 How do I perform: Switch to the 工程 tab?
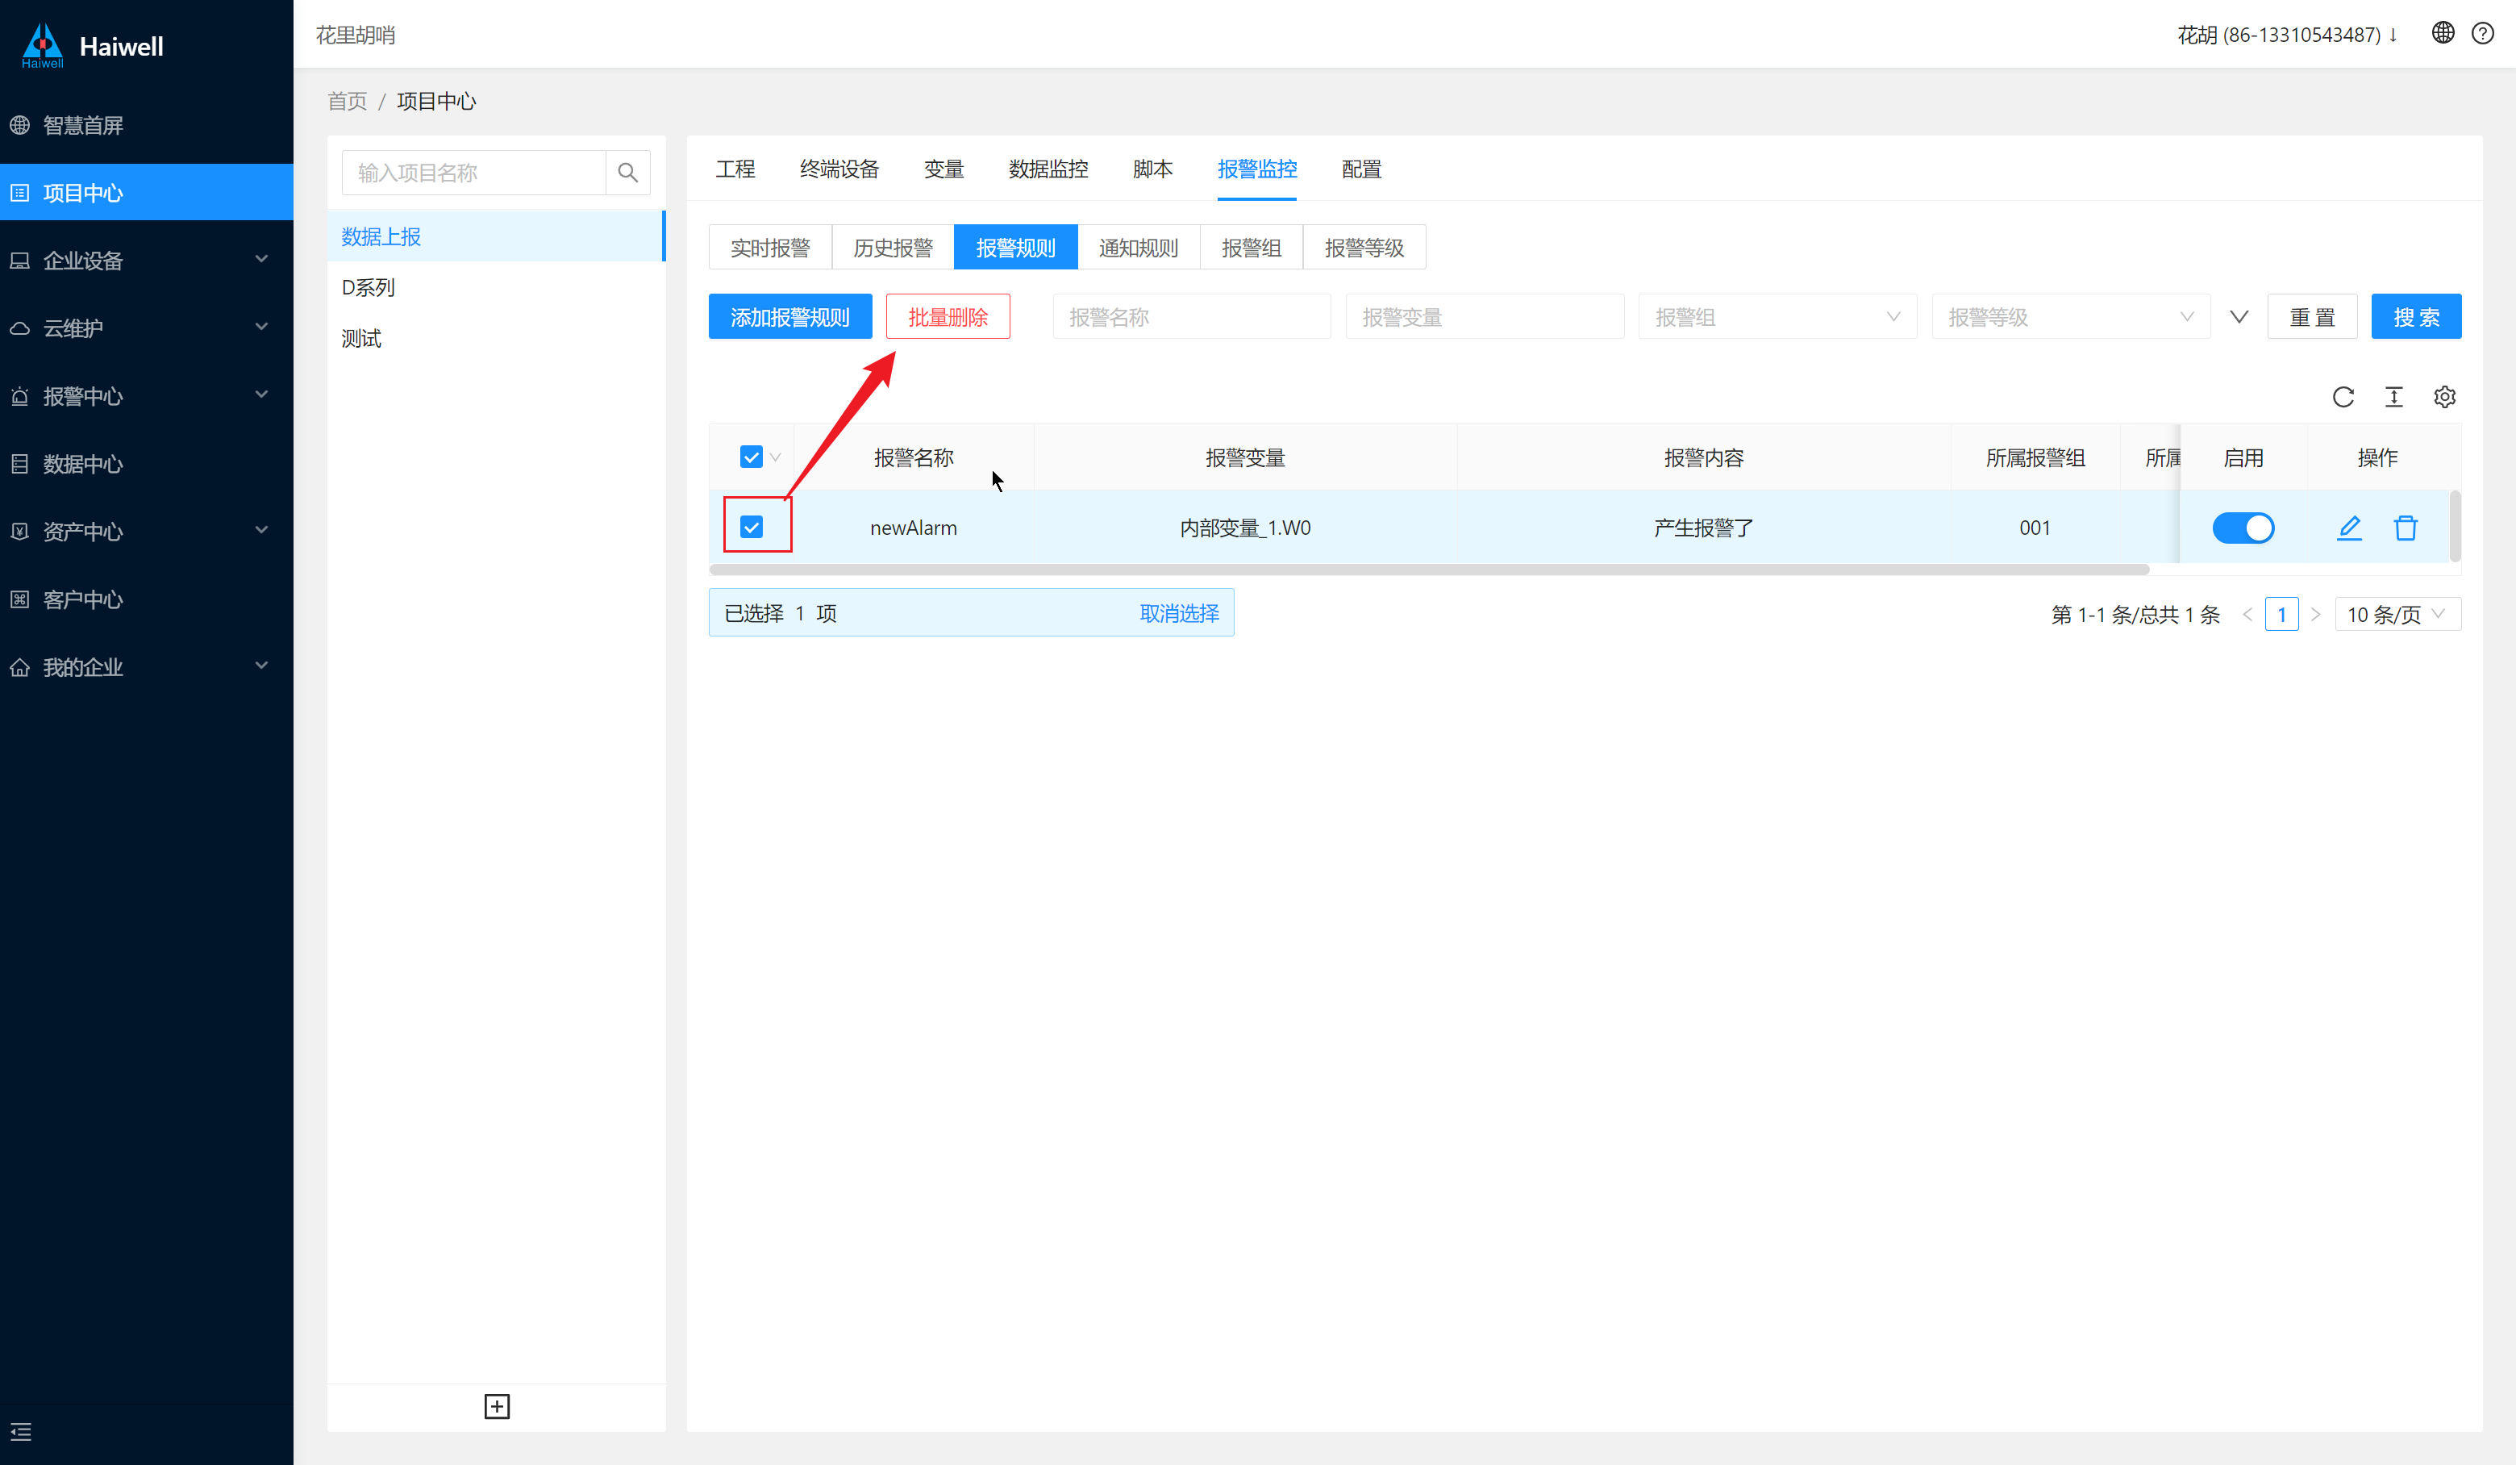[x=735, y=169]
